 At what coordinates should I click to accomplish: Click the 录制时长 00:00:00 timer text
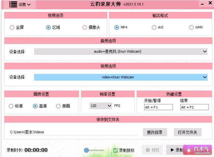[x=27, y=150]
